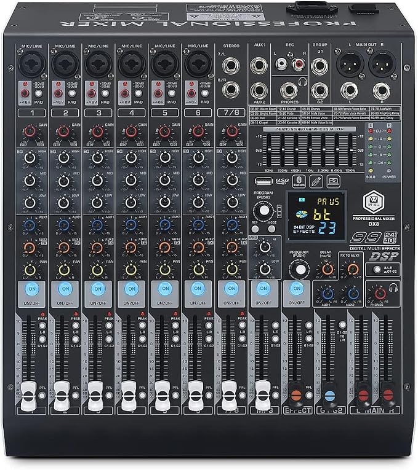Click the REP button under PROGRAM knob
The width and height of the screenshot is (418, 470).
point(255,229)
